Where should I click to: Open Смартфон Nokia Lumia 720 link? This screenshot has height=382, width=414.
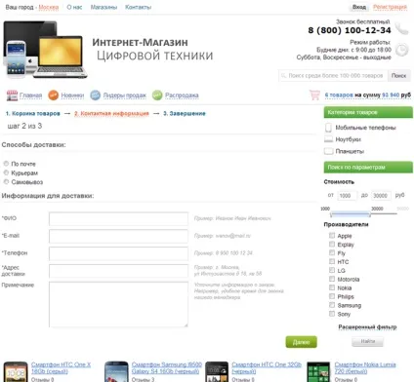[365, 367]
